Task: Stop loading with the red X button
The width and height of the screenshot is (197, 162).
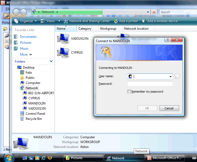Action: click(x=154, y=12)
